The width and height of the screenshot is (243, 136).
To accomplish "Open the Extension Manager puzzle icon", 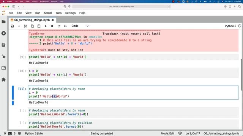I will coord(3,80).
